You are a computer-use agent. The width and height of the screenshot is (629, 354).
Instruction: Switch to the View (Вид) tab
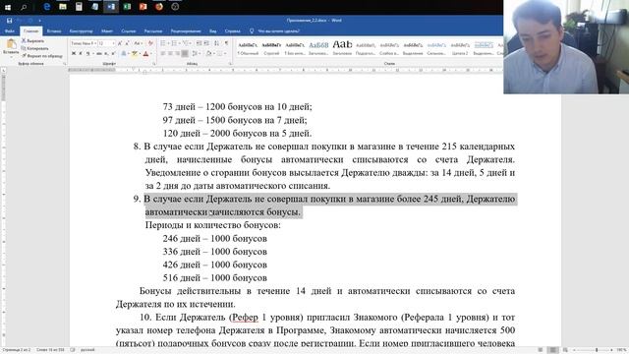click(212, 30)
